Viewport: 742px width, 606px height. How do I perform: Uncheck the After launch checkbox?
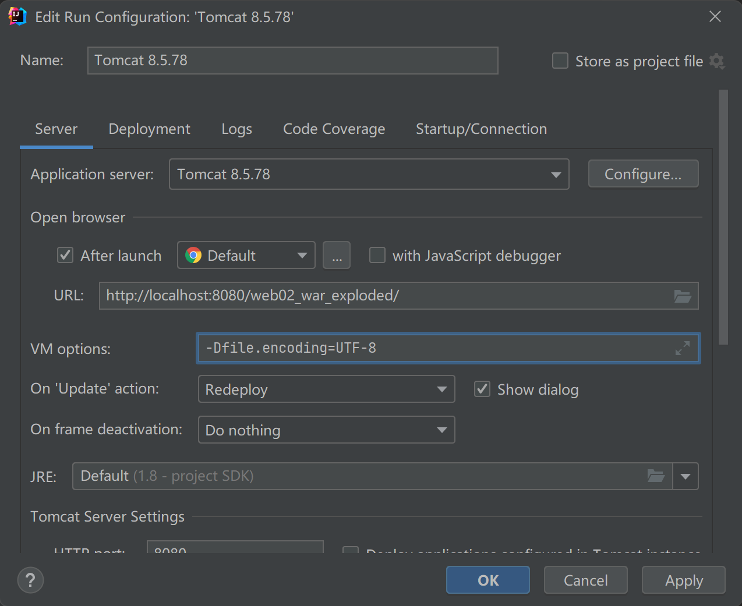[65, 255]
